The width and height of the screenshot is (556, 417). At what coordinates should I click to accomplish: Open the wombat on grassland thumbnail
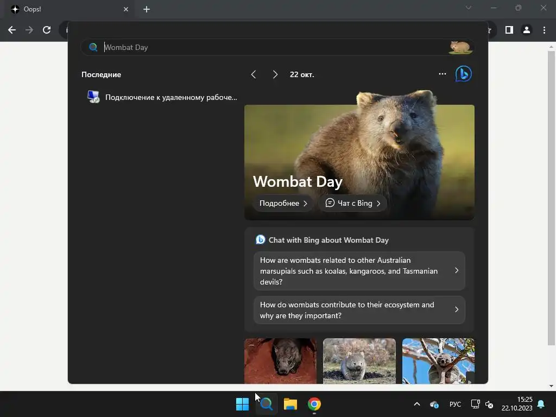[359, 361]
